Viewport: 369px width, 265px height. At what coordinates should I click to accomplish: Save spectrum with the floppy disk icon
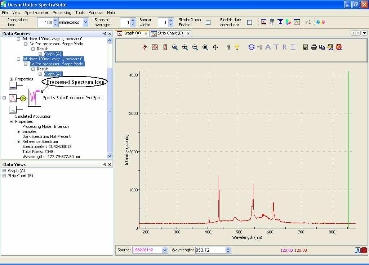tap(306, 47)
